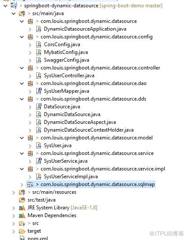Click the JRE System Library icon
The height and width of the screenshot is (240, 188).
(x=22, y=208)
